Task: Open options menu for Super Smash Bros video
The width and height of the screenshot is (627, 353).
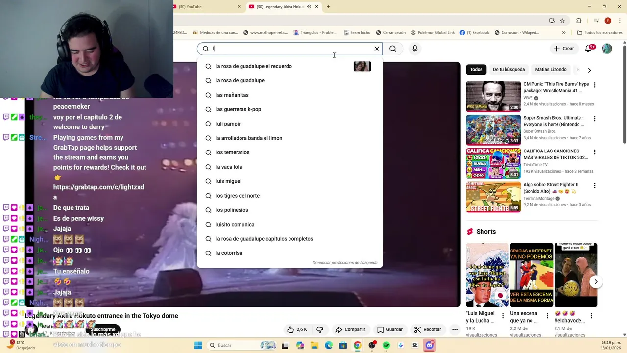Action: click(595, 119)
